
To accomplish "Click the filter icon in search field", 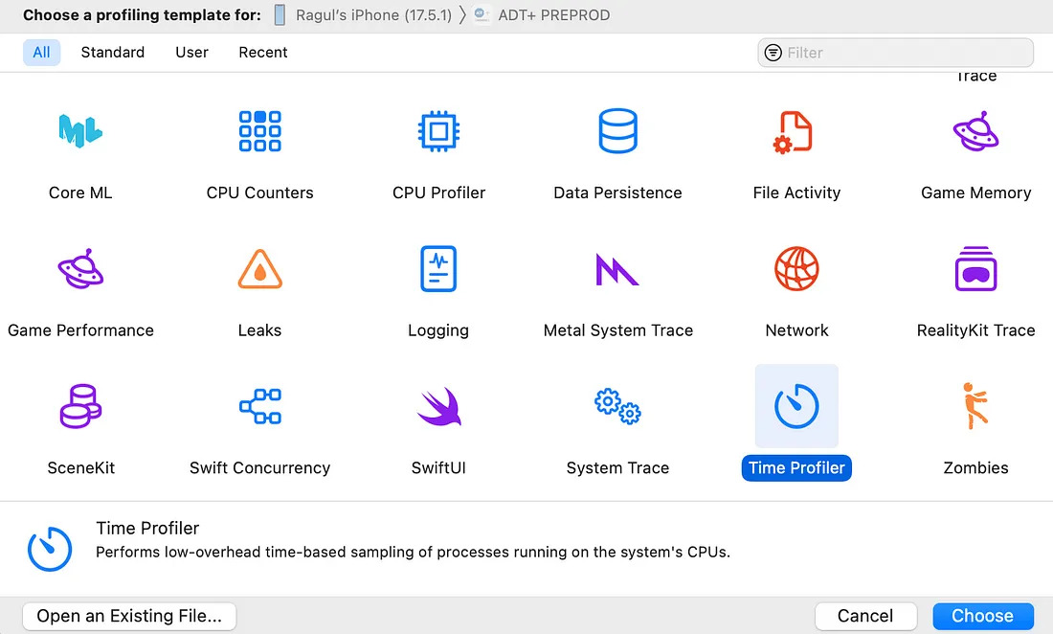I will click(773, 53).
